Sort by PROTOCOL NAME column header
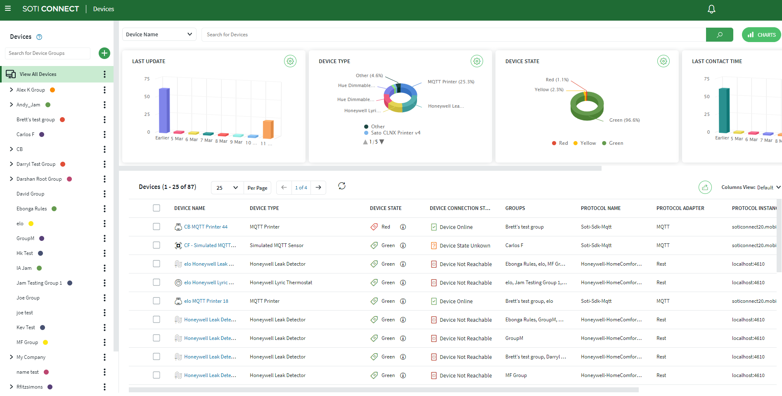Screen dimensions: 782x396 click(x=601, y=208)
